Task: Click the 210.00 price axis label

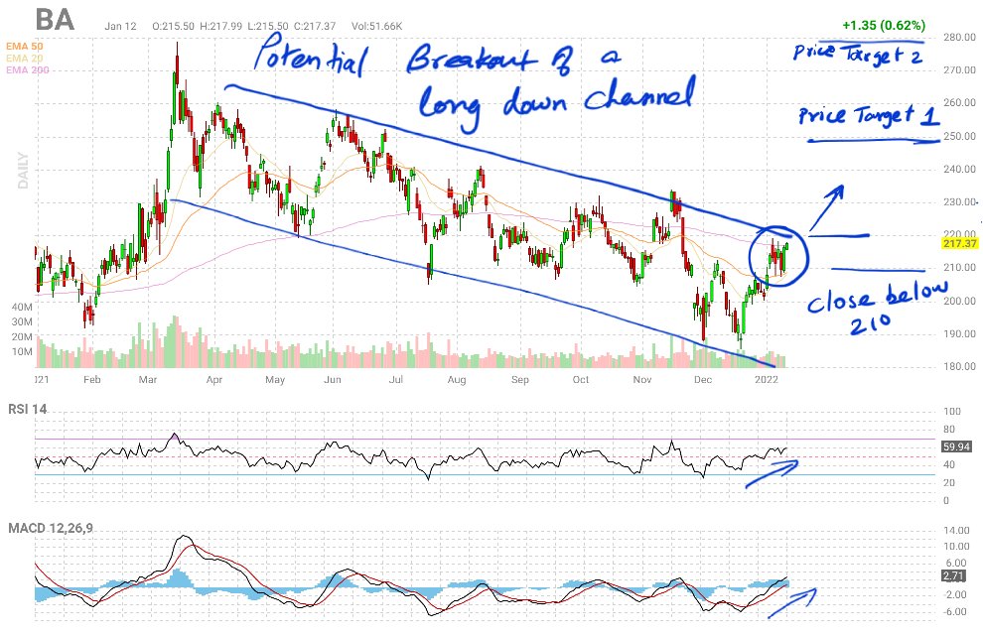Action: pos(959,268)
